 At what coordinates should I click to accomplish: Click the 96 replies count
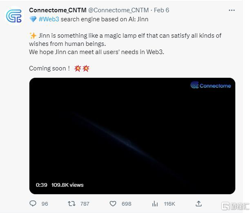click(x=45, y=204)
